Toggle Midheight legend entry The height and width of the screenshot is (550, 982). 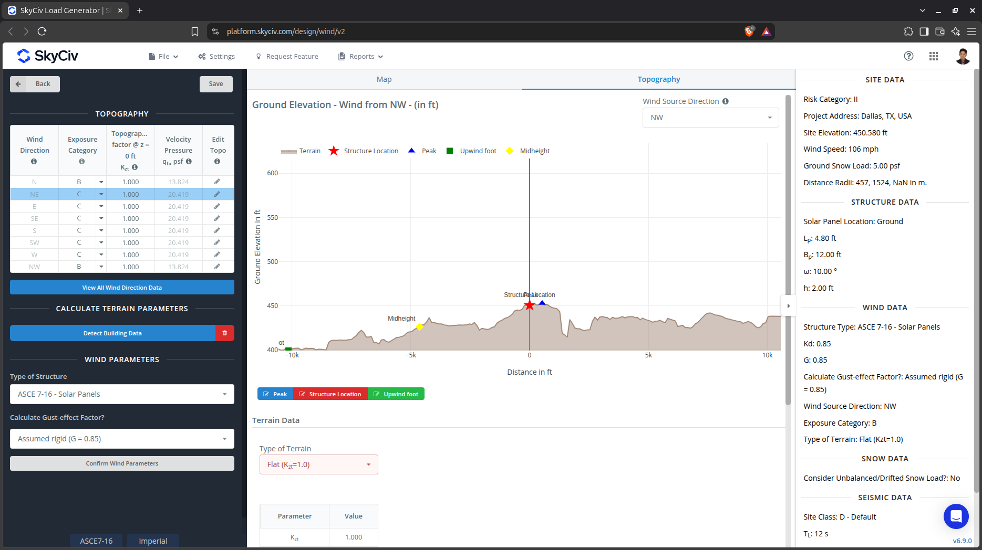528,151
